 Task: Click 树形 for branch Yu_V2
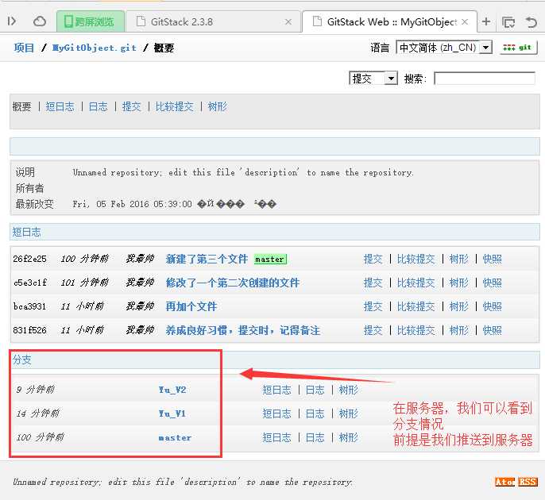coord(348,390)
